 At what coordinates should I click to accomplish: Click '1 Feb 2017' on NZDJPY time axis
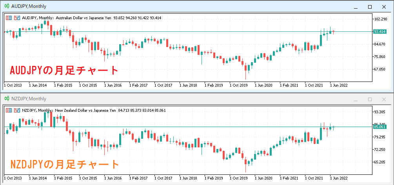[138, 178]
